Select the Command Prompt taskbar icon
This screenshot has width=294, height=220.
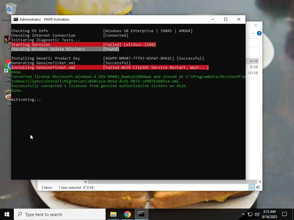[141, 214]
